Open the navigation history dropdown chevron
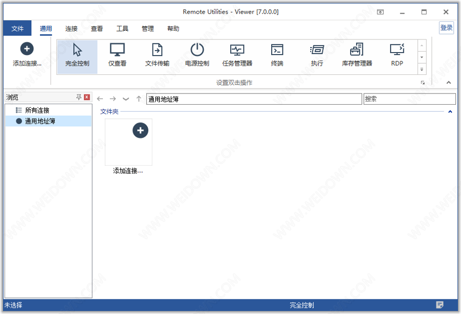The height and width of the screenshot is (314, 461). point(126,99)
